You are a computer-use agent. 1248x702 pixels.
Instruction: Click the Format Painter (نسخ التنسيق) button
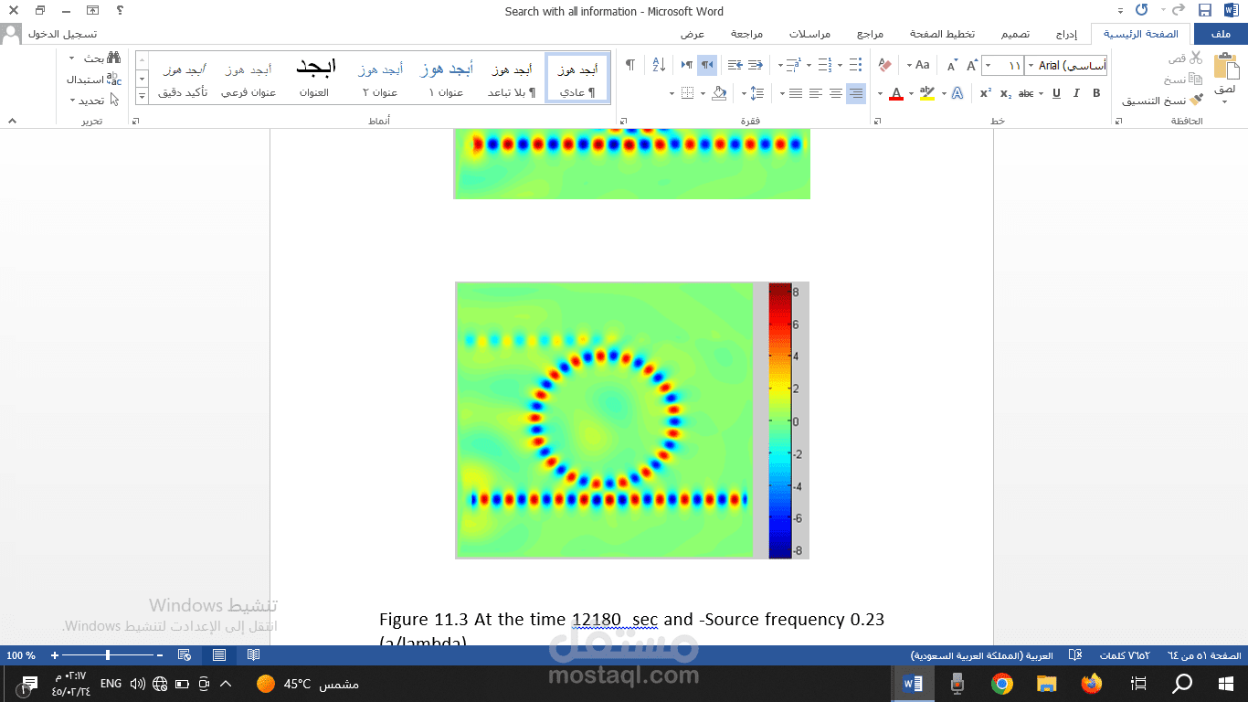[1162, 101]
